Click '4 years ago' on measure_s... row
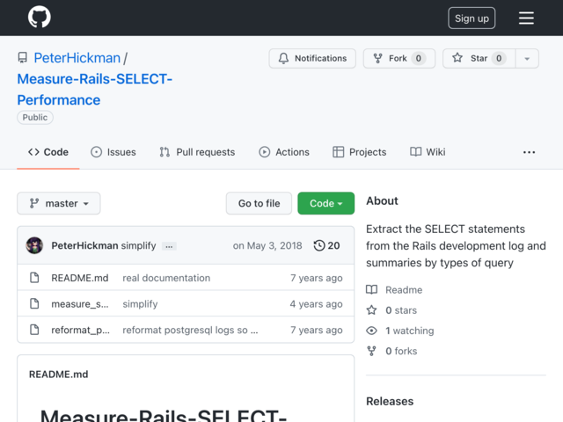 coord(317,304)
